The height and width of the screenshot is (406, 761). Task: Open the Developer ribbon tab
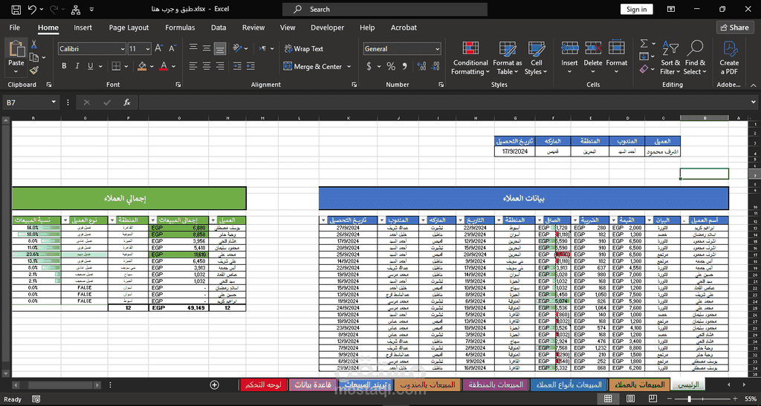click(327, 27)
